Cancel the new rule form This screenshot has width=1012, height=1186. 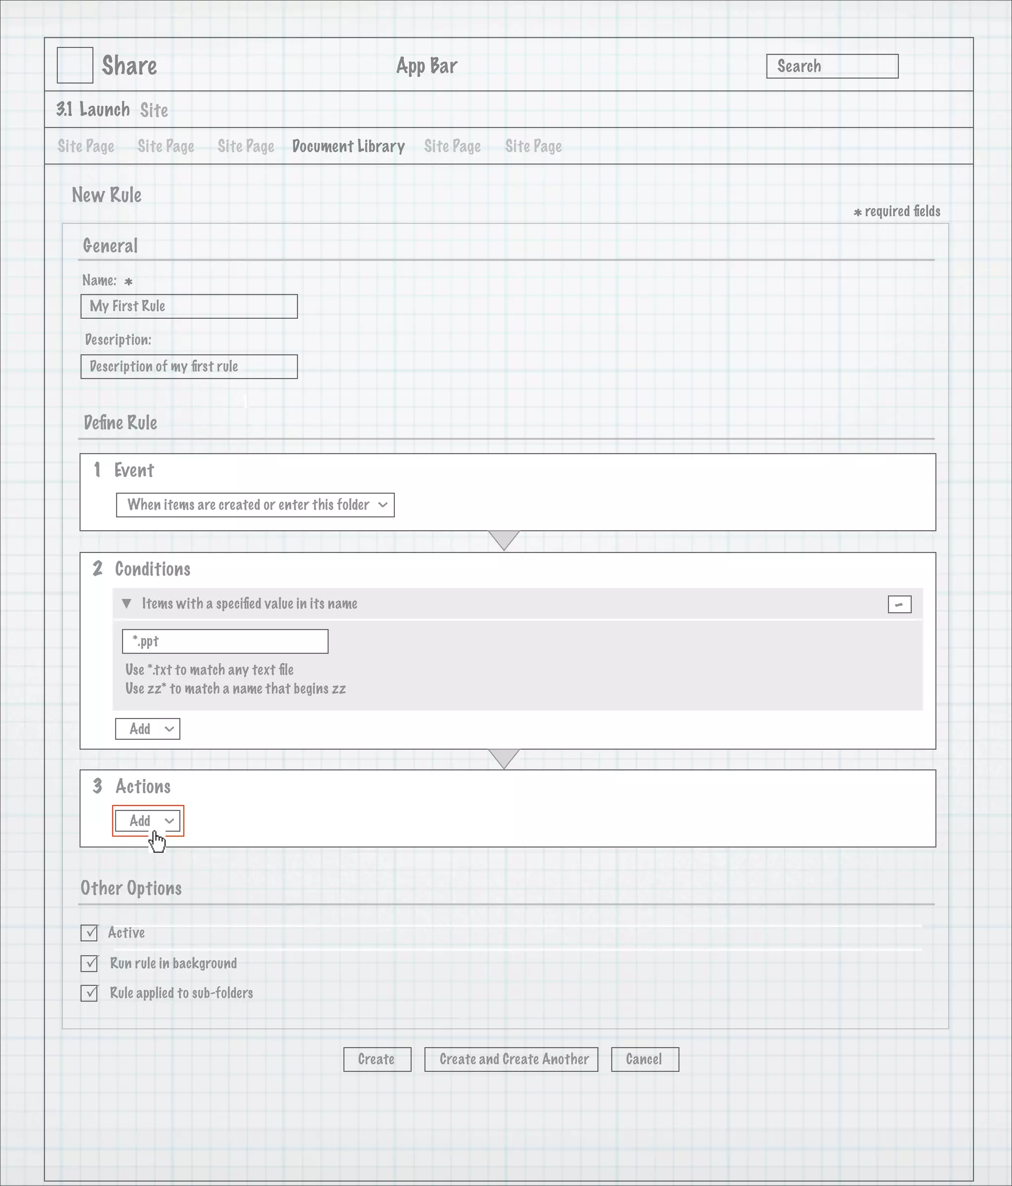click(x=644, y=1059)
